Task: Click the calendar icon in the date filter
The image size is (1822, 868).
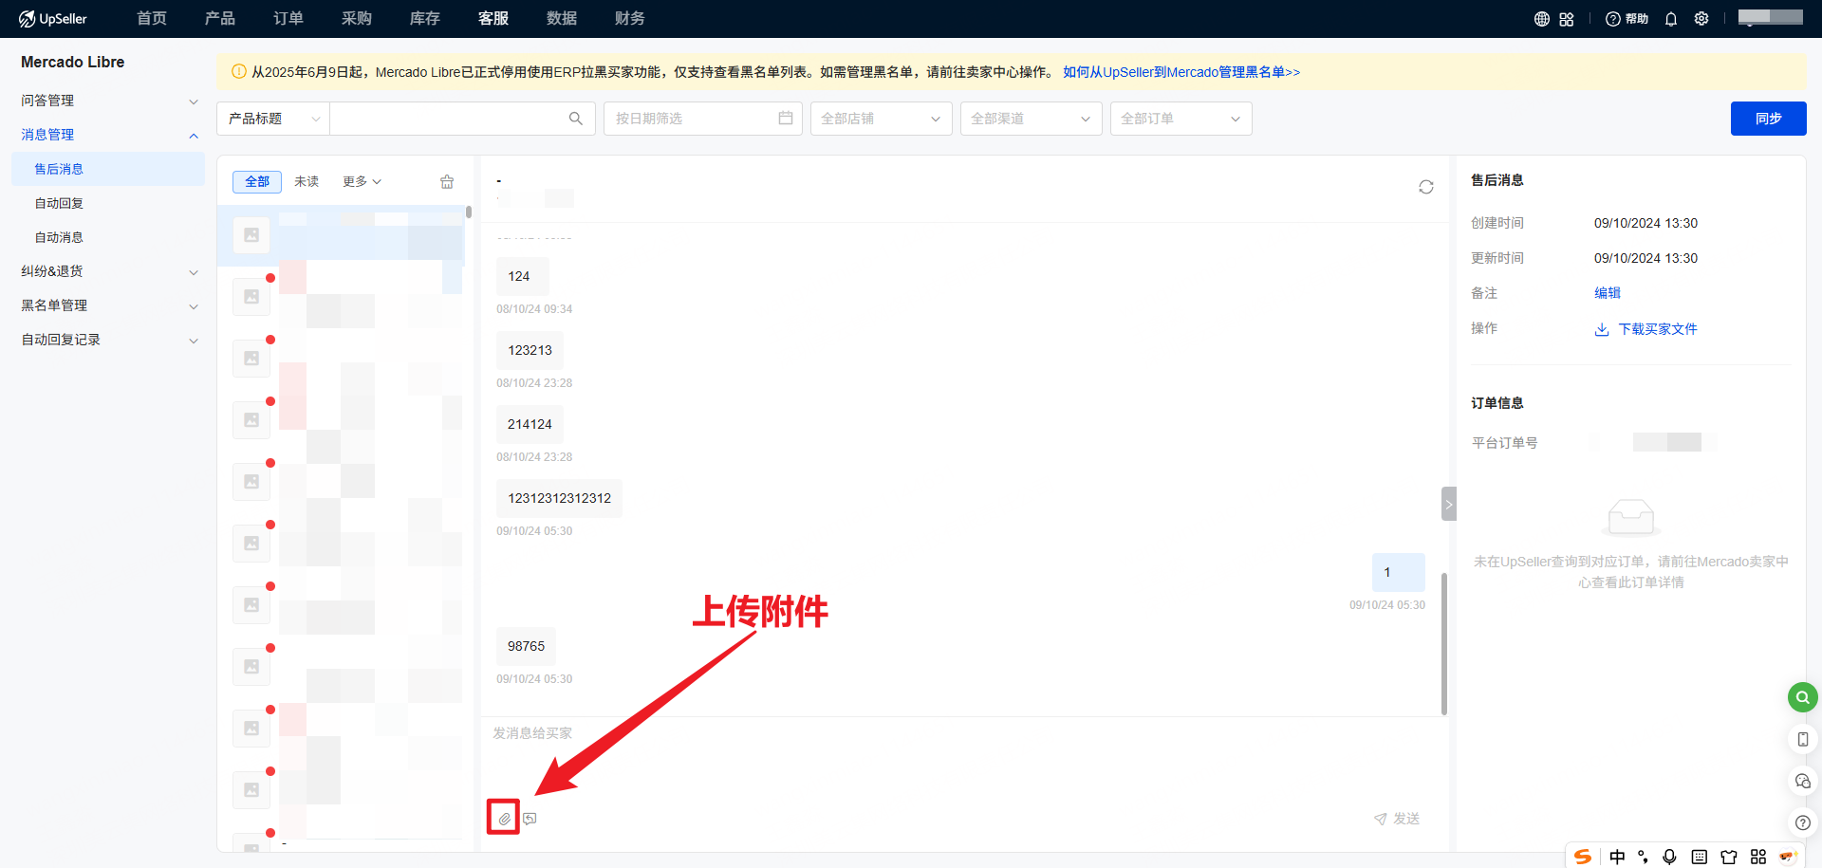Action: (785, 119)
